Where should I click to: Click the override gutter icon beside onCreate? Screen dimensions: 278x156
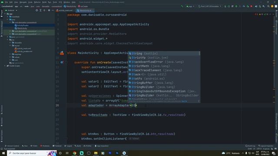pos(62,62)
